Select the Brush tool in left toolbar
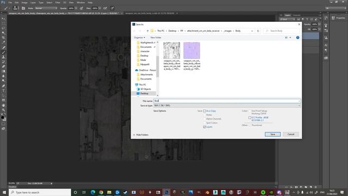This screenshot has width=348, height=196. pos(3,52)
